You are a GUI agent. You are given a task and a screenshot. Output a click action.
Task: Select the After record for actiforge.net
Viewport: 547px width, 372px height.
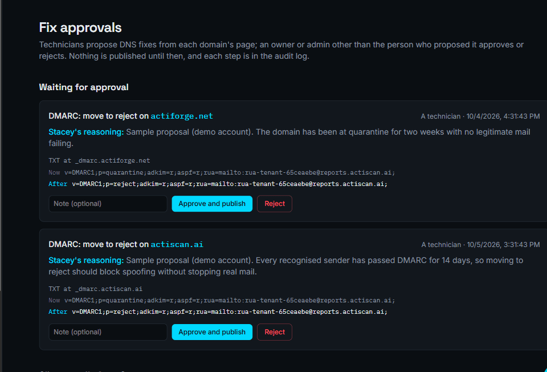tap(218, 184)
